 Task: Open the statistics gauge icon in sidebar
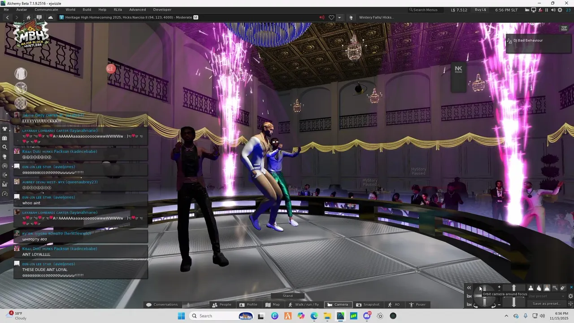coord(4,194)
